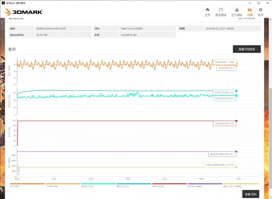Open the 压力测试 stress test section
272x199 pixels.
[x=237, y=12]
